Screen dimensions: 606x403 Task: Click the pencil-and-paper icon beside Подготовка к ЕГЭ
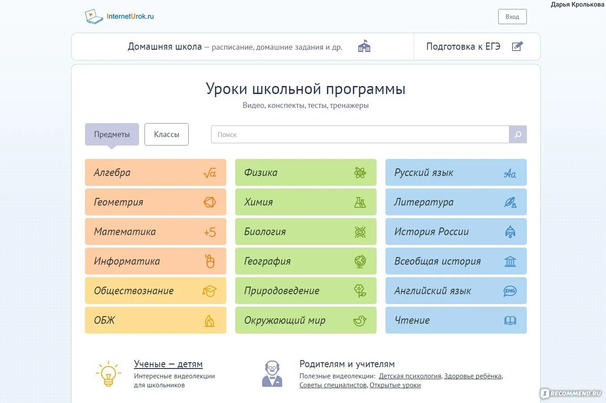pyautogui.click(x=517, y=46)
